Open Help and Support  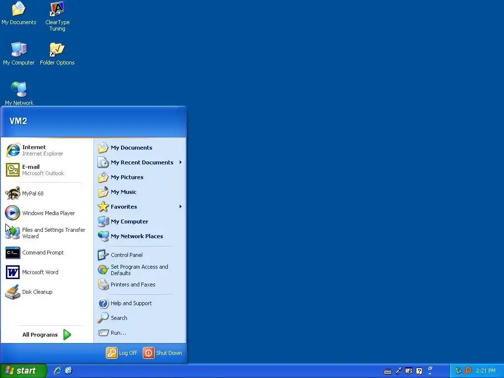coord(140,303)
